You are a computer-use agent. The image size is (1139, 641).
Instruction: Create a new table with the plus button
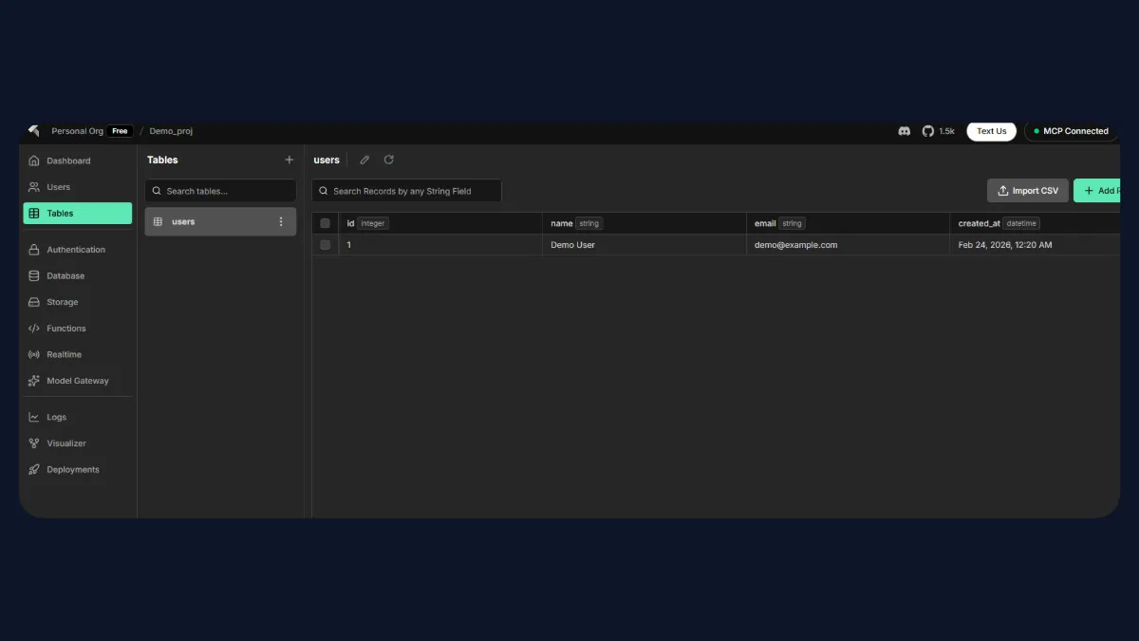coord(289,160)
